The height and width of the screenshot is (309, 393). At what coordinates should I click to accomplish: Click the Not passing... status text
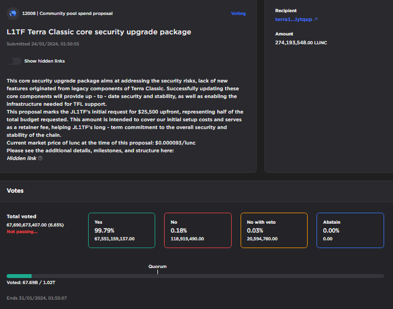(x=22, y=231)
